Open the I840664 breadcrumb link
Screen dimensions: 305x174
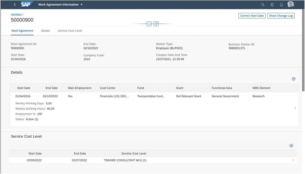click(16, 15)
